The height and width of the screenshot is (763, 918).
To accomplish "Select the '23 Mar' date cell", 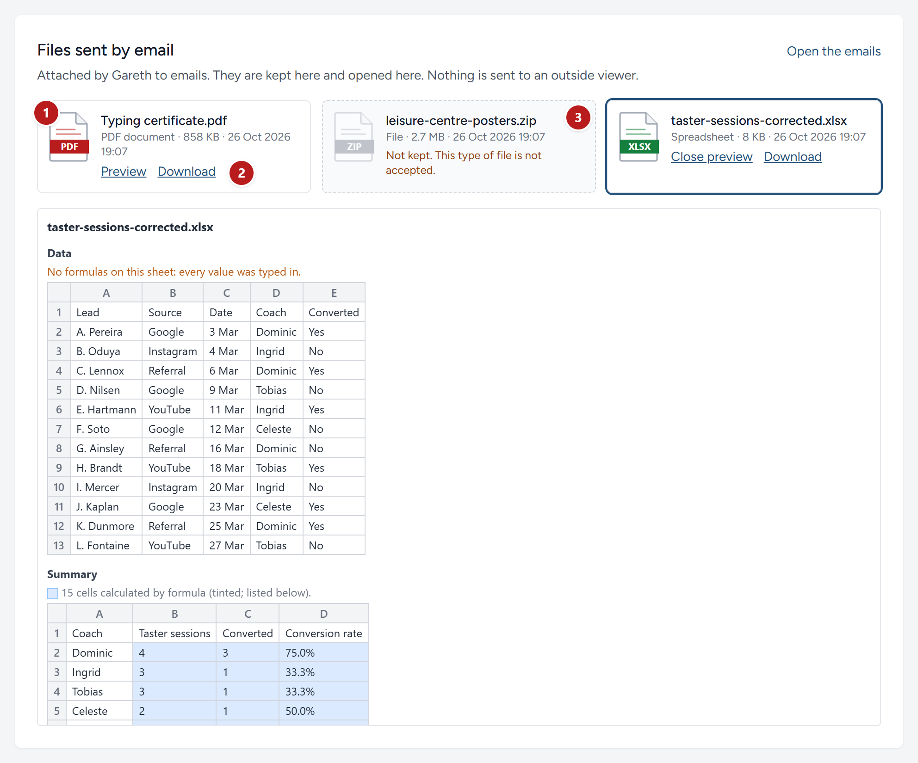I will point(227,507).
